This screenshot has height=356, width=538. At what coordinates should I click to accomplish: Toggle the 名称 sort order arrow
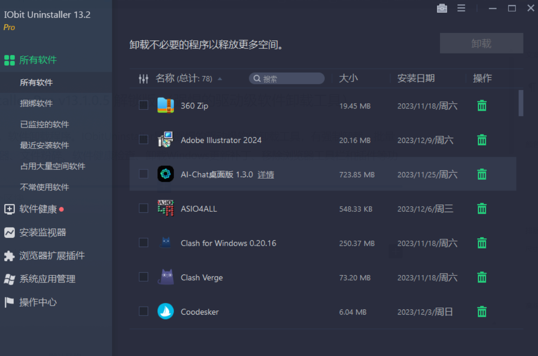click(x=220, y=79)
